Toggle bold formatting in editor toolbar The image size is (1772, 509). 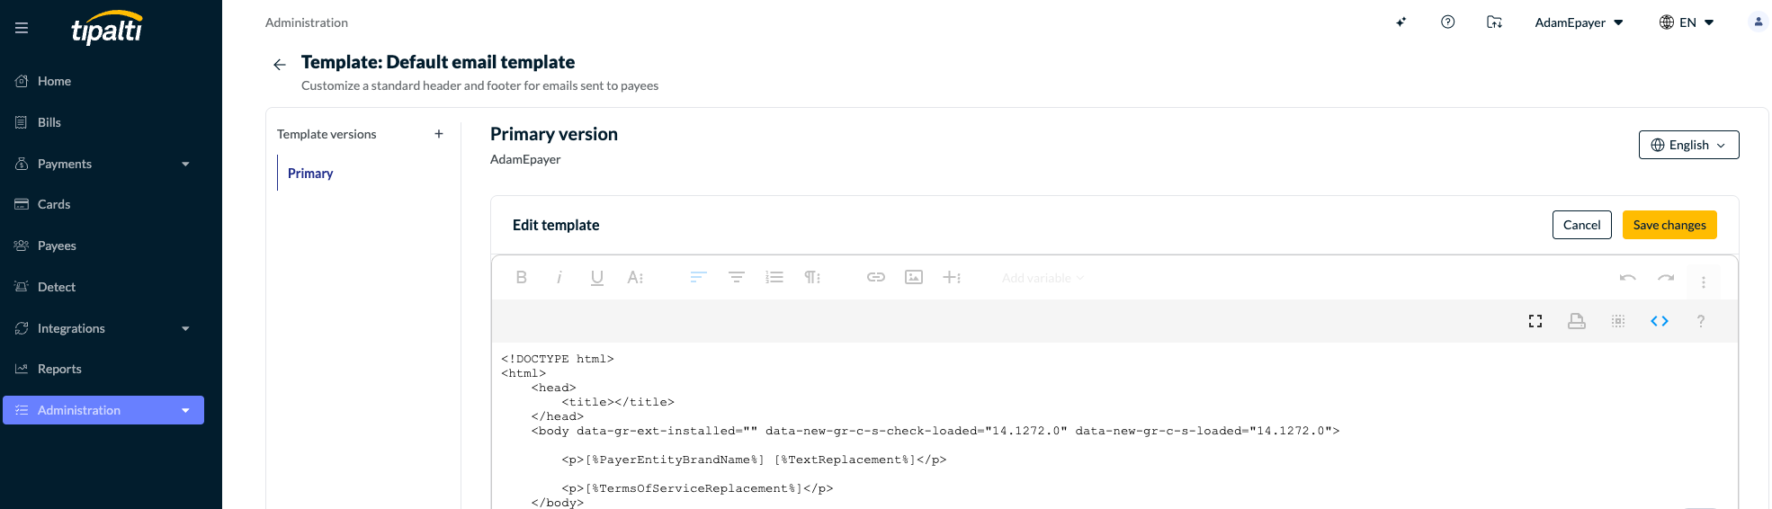(x=521, y=277)
